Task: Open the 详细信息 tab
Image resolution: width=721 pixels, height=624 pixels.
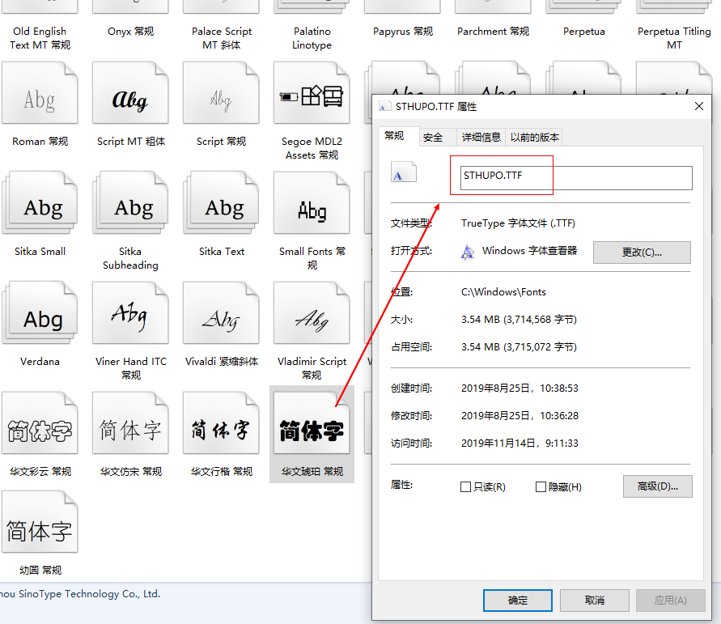Action: [x=481, y=137]
